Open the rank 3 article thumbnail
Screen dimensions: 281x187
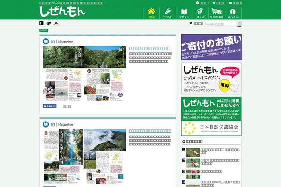click(x=193, y=174)
